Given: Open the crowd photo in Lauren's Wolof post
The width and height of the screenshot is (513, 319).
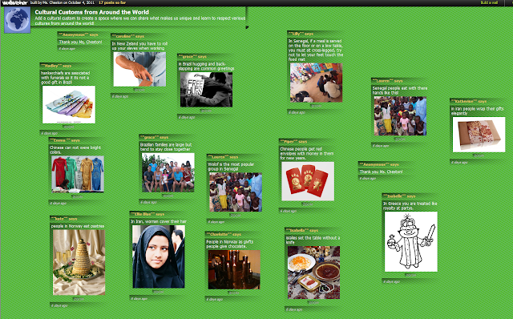Looking at the screenshot, I should [236, 192].
